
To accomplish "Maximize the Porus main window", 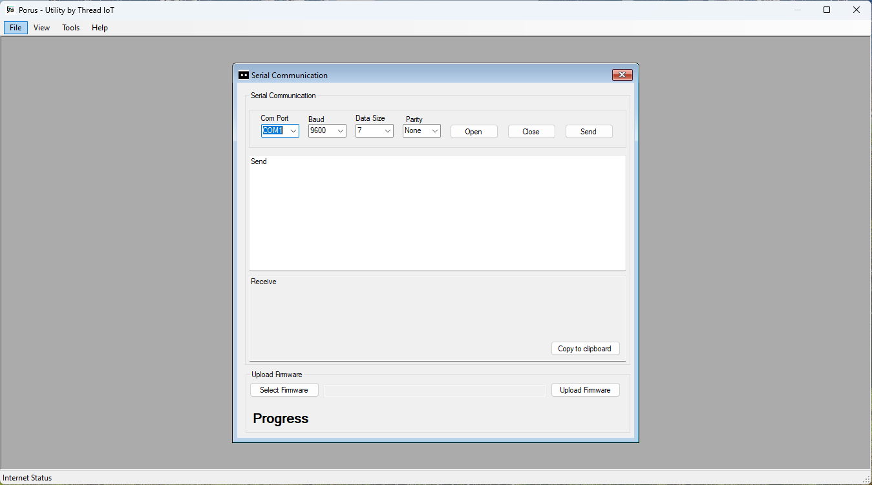I will pos(827,10).
